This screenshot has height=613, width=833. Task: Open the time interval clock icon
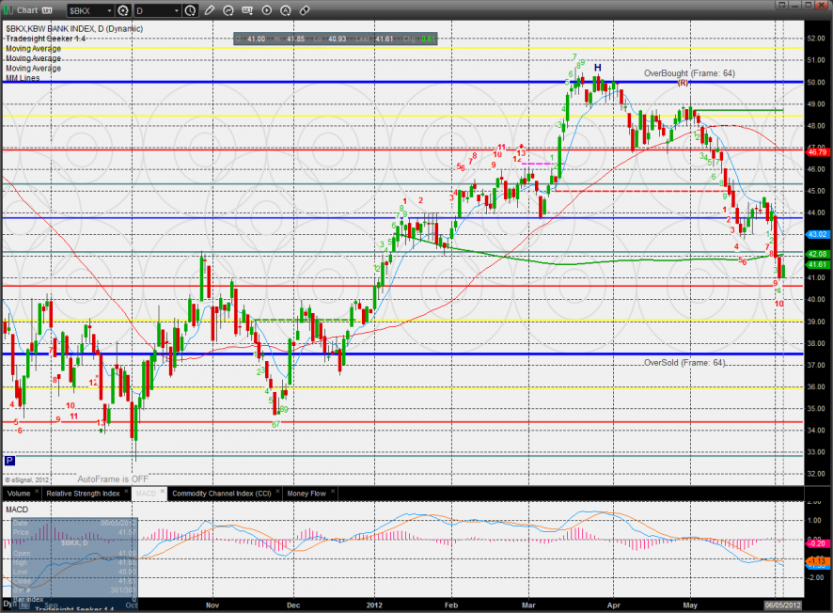pyautogui.click(x=191, y=10)
